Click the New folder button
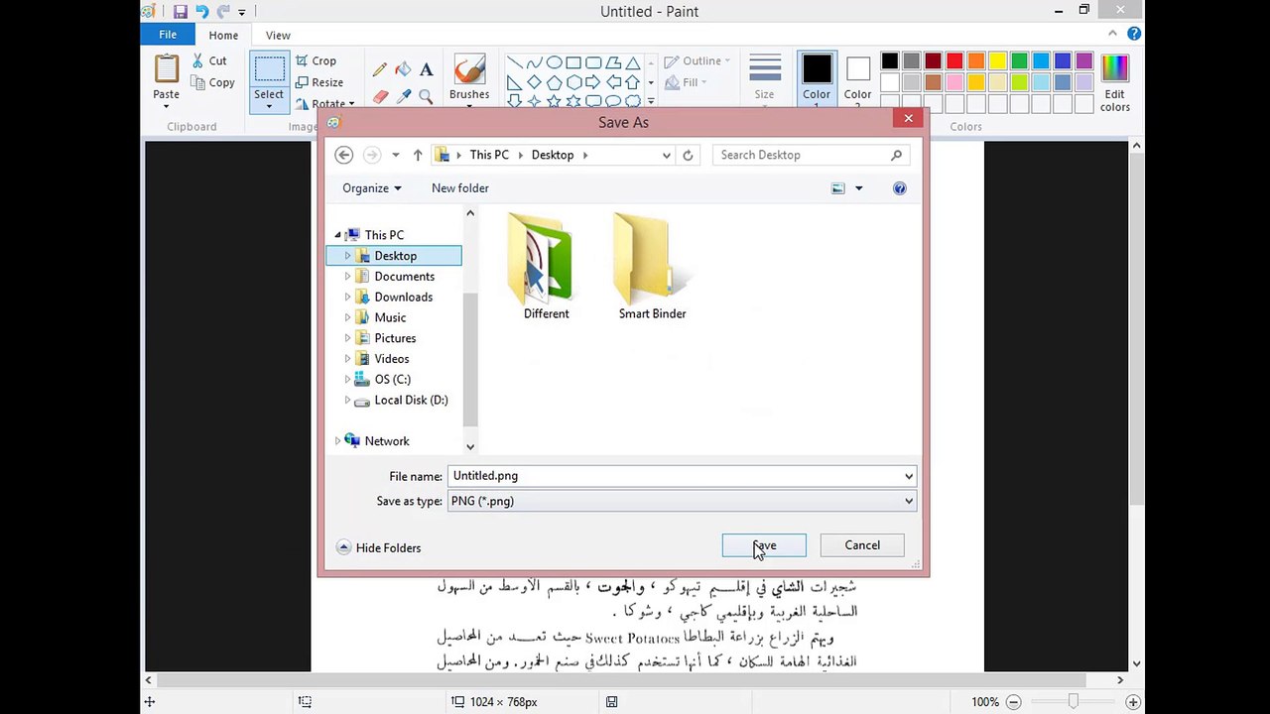The image size is (1270, 714). click(460, 188)
